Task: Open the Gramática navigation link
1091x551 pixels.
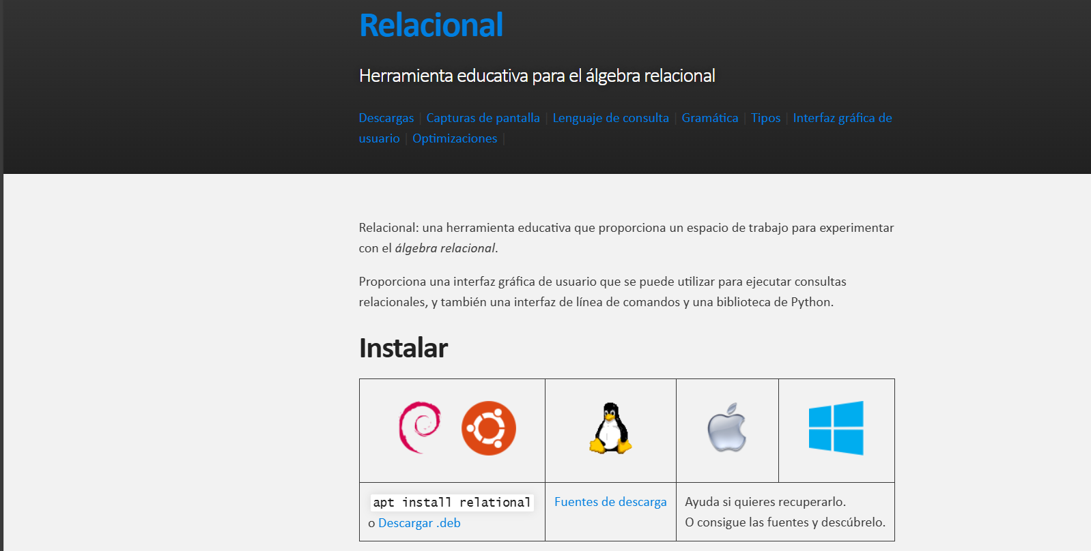Action: click(x=710, y=118)
